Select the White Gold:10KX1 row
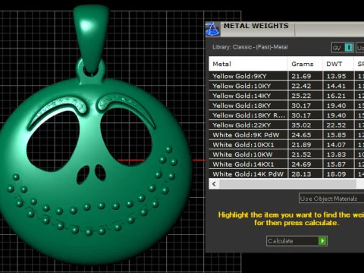 pos(287,145)
